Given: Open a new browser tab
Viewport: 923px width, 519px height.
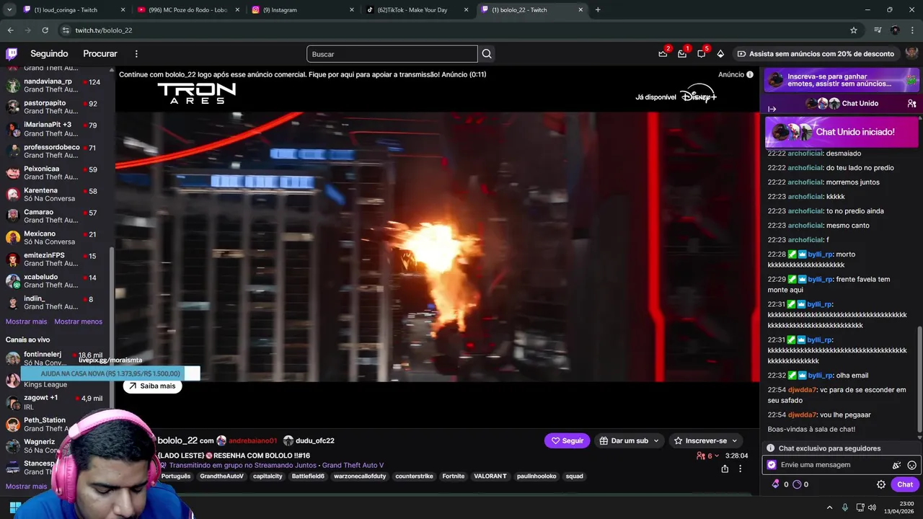Looking at the screenshot, I should pyautogui.click(x=598, y=10).
